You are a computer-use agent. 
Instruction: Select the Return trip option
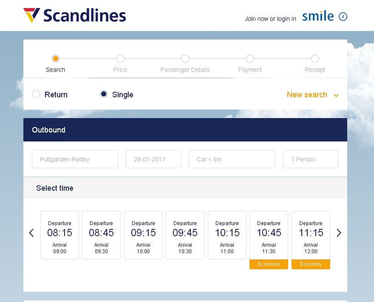coord(36,94)
